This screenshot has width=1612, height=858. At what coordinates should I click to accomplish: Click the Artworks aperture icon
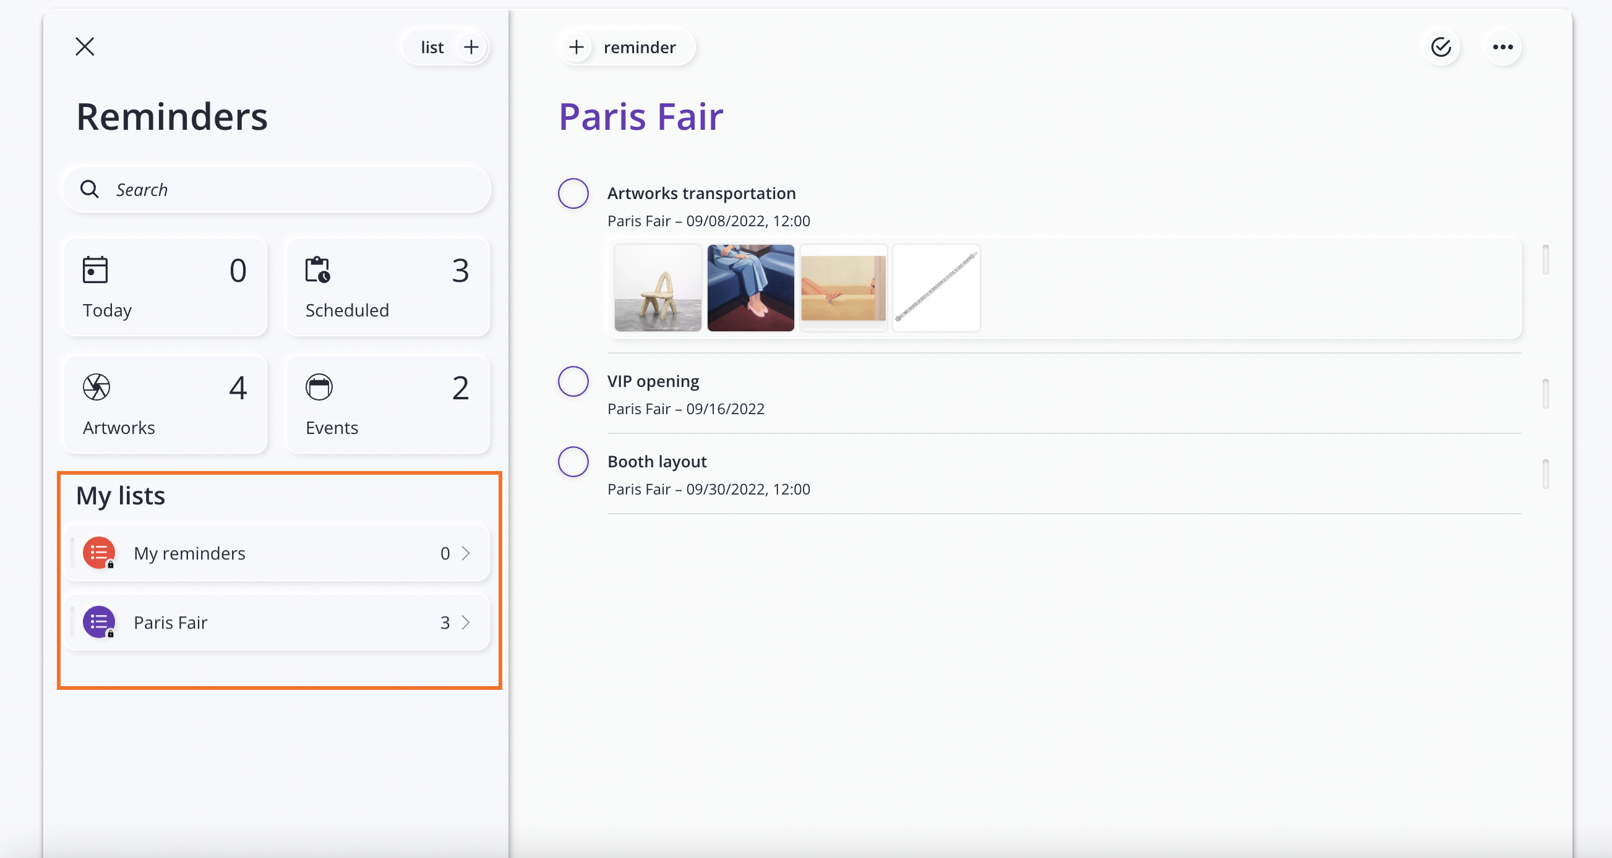tap(96, 387)
